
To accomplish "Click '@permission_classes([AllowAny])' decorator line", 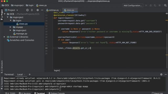I will [x=70, y=15].
